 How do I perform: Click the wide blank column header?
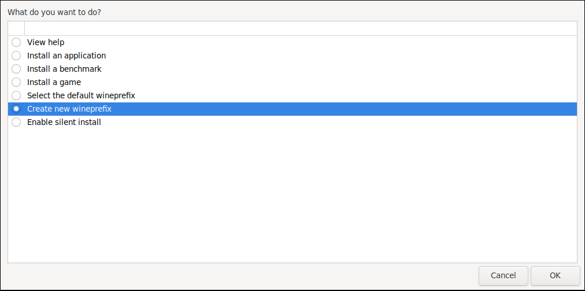[301, 28]
